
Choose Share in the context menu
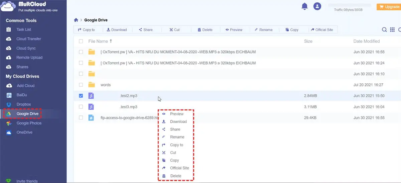176,129
